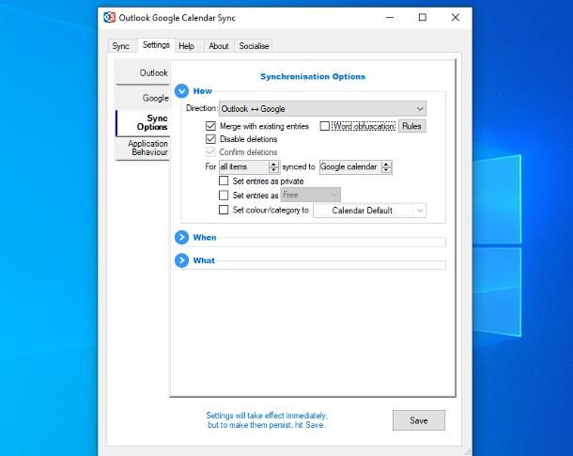Click into the 'Google calendar' field
Viewport: 573px width, 456px height.
pos(350,167)
